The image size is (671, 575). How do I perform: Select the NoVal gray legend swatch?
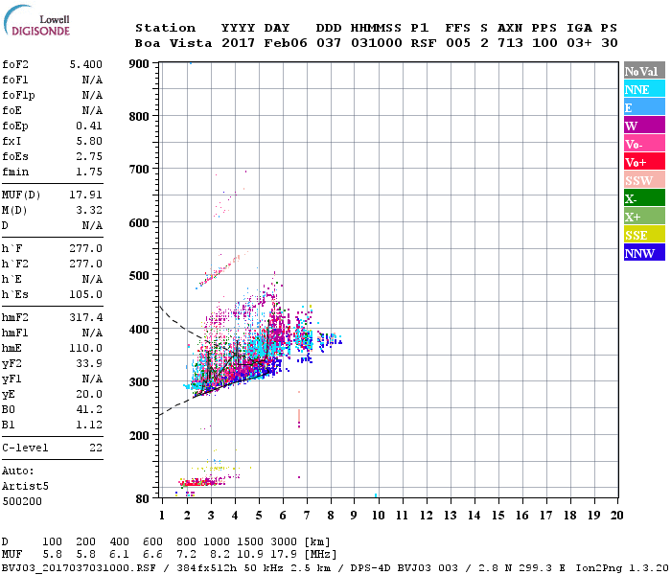tap(644, 71)
